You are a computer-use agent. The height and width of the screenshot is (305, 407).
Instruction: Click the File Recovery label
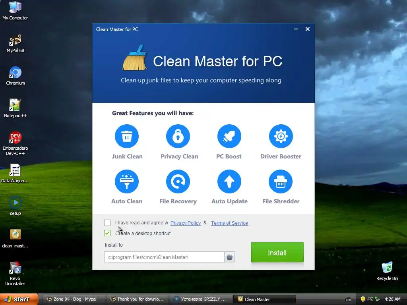click(x=178, y=201)
